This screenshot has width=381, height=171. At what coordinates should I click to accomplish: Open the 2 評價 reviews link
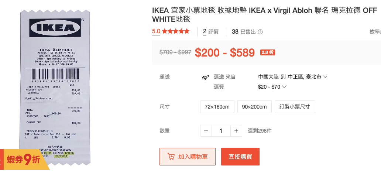(x=211, y=31)
